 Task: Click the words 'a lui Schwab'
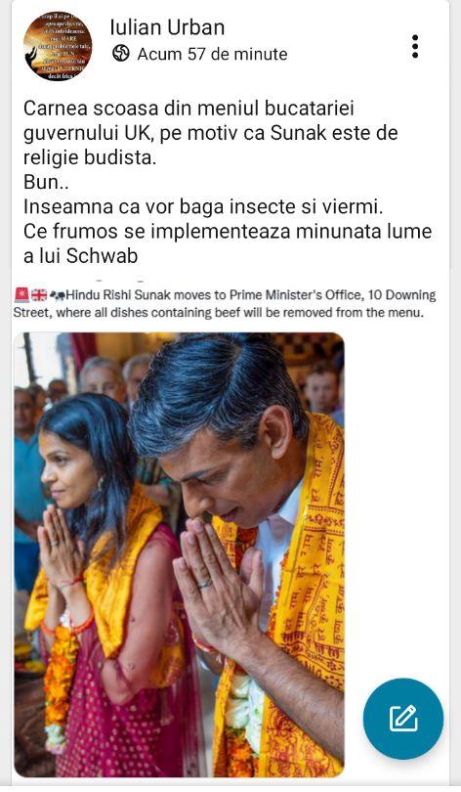[81, 256]
